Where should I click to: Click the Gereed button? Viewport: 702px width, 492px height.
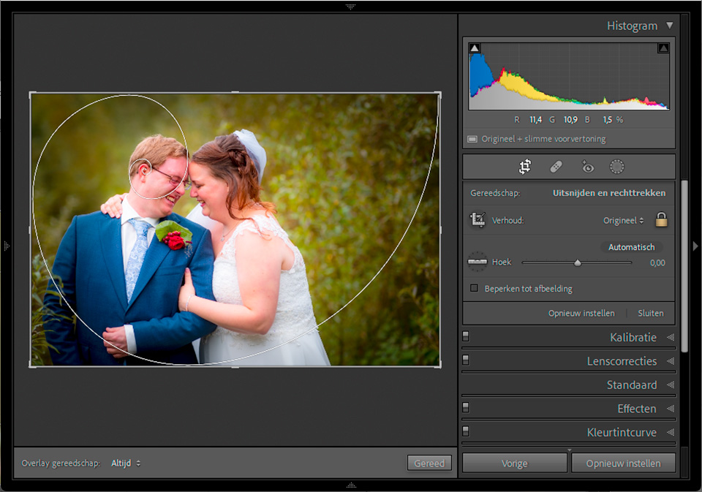pyautogui.click(x=429, y=463)
